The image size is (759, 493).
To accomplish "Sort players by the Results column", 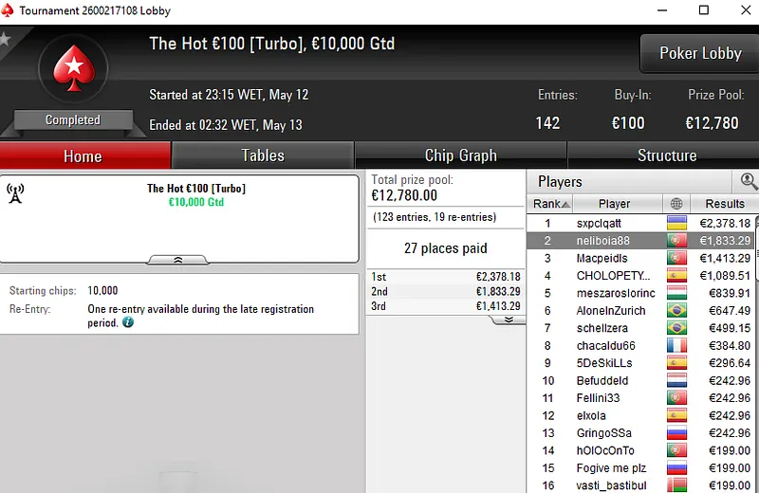I will point(724,204).
